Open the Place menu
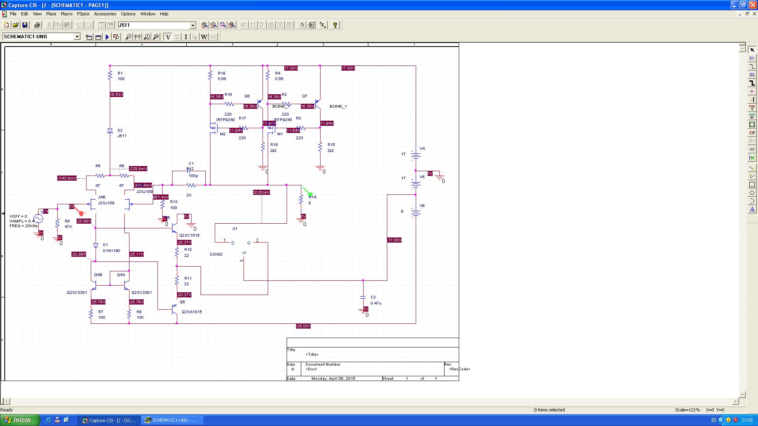The image size is (758, 426). 51,14
